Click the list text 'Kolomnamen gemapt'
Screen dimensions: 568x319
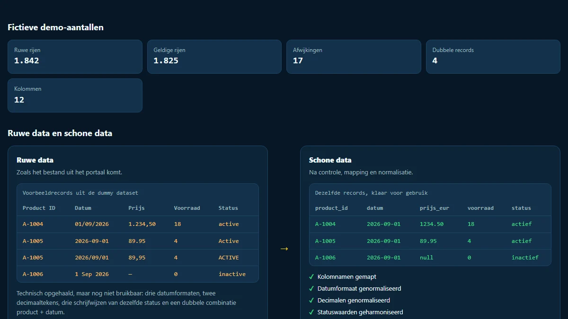click(x=347, y=277)
